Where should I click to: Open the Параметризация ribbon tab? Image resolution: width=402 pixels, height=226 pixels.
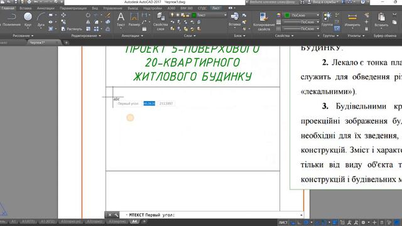coord(73,8)
